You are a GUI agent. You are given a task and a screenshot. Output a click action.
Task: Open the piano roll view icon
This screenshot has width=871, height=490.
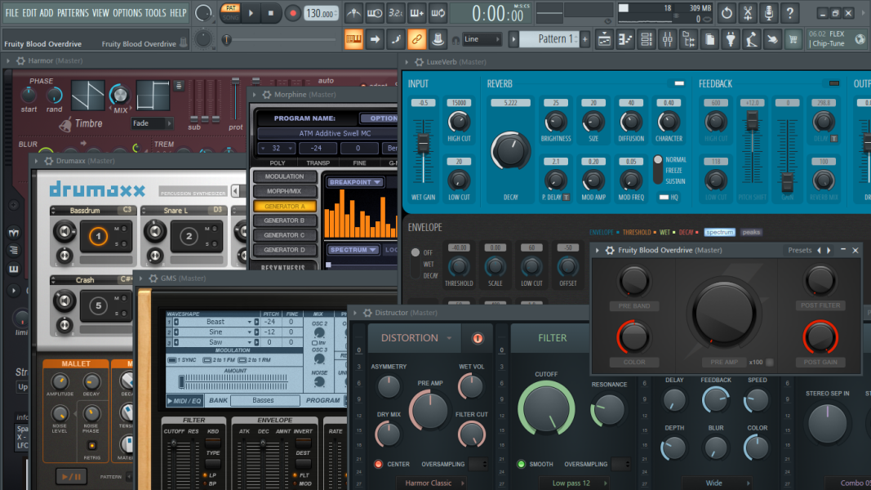coord(625,39)
